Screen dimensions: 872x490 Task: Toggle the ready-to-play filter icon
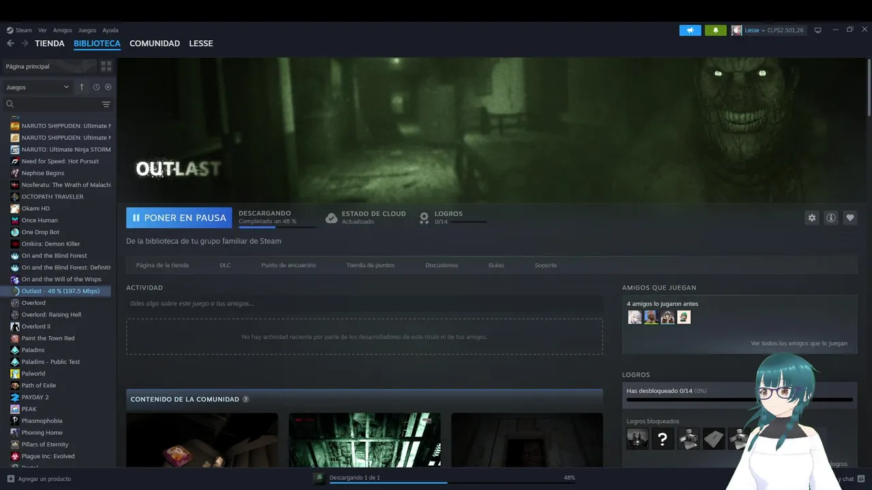[108, 87]
